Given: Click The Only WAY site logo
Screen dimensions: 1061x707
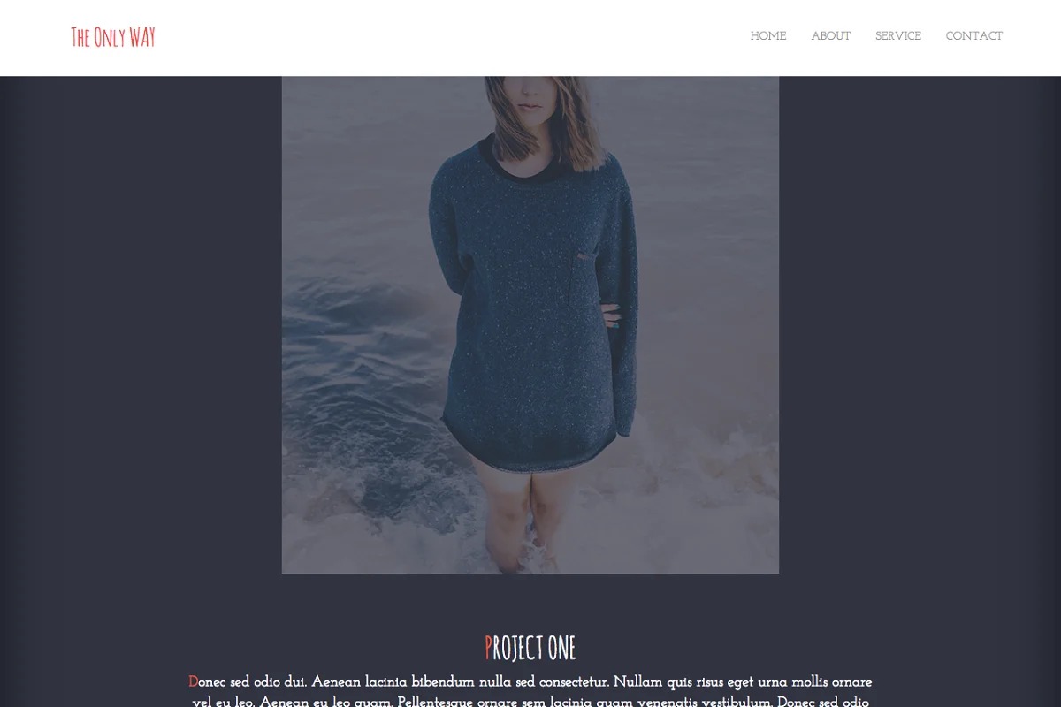Looking at the screenshot, I should point(113,37).
